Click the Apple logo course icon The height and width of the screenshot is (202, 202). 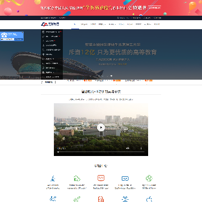(149, 199)
